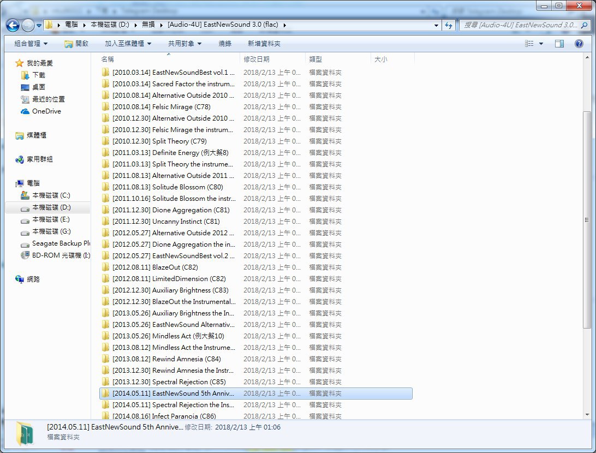Click the Back navigation arrow button

click(x=13, y=25)
